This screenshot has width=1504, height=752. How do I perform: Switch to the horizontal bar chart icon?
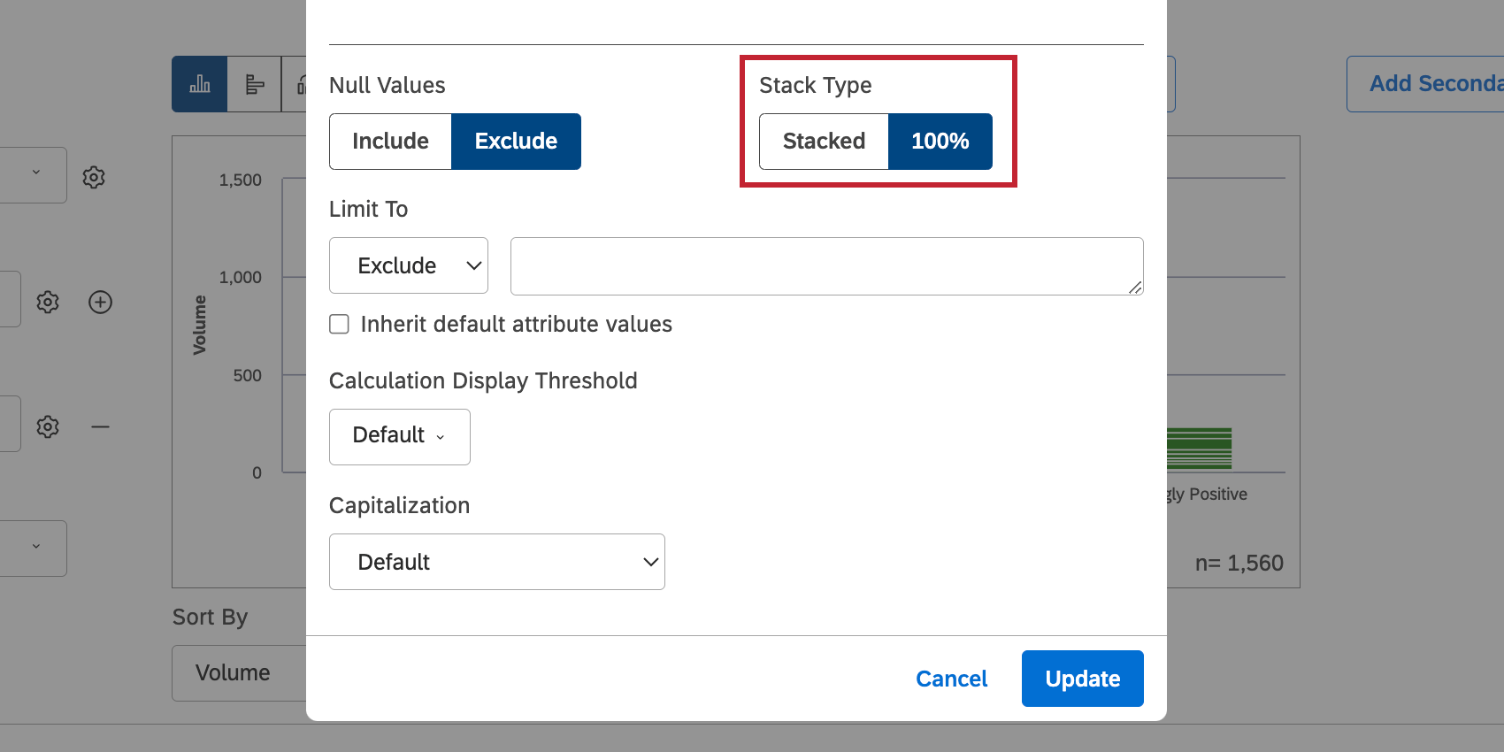pyautogui.click(x=254, y=84)
